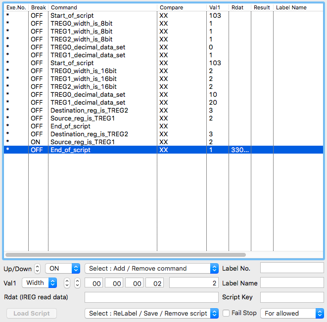The width and height of the screenshot is (327, 322).
Task: Click the Rdat column header
Action: [240, 7]
